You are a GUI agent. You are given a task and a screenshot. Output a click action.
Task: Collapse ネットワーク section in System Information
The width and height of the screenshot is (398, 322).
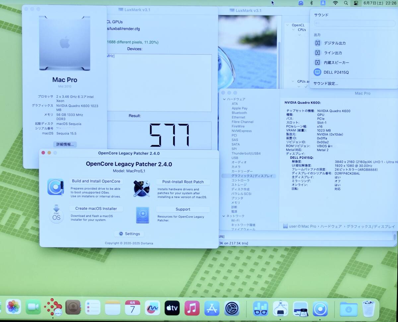225,216
